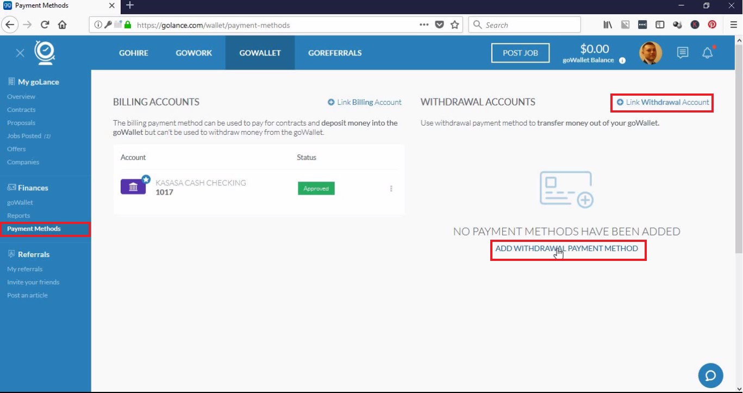This screenshot has width=743, height=393.
Task: Click the Pocket save icon in address bar
Action: pyautogui.click(x=440, y=24)
